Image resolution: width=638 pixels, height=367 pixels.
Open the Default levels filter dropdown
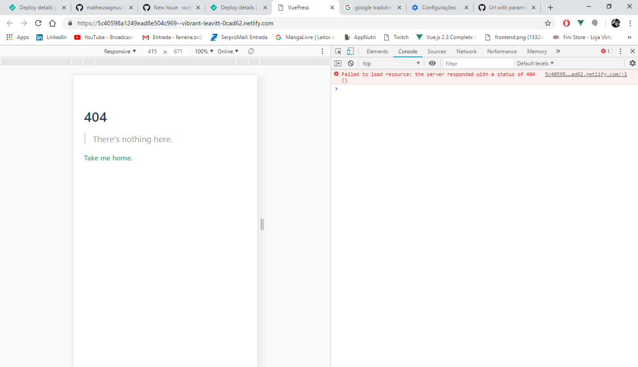534,63
